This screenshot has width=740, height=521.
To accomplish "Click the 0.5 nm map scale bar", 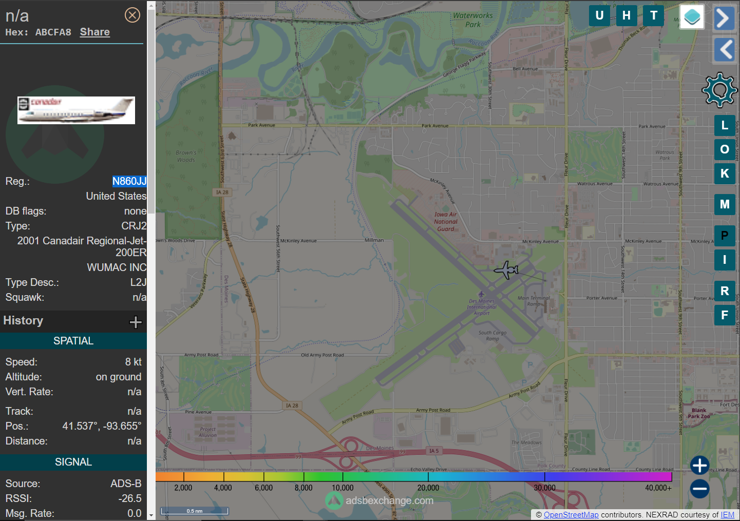I will coord(194,511).
